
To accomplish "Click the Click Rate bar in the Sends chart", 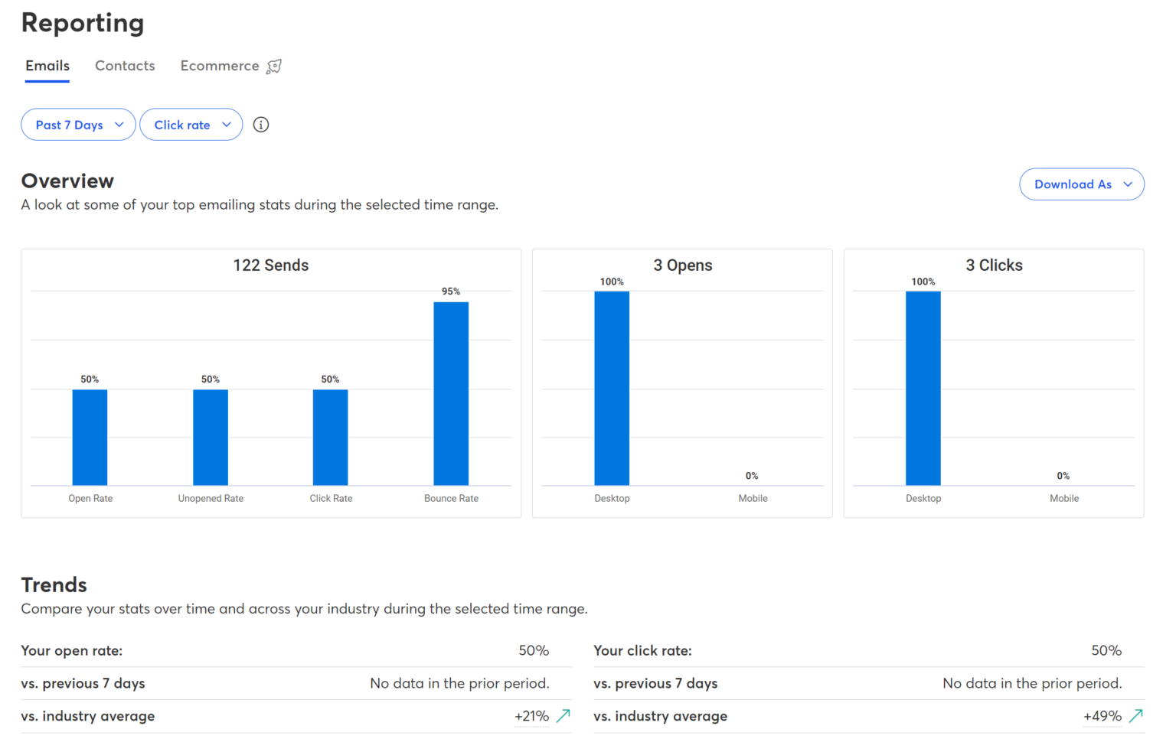I will click(x=330, y=436).
